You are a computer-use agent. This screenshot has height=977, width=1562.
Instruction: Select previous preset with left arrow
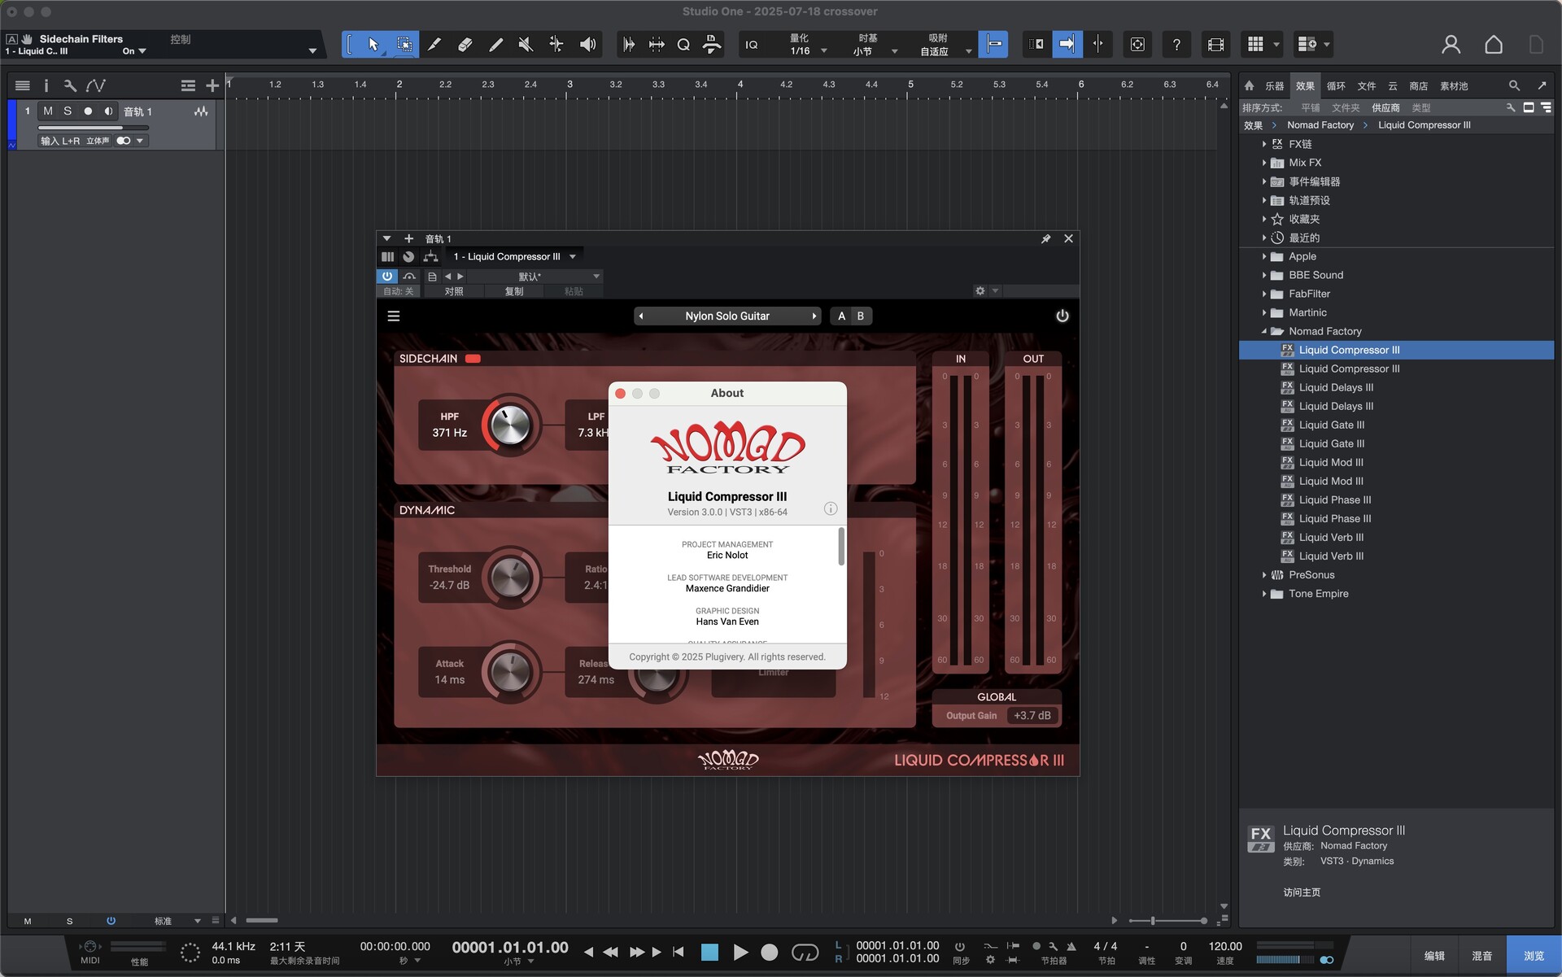[x=641, y=316]
